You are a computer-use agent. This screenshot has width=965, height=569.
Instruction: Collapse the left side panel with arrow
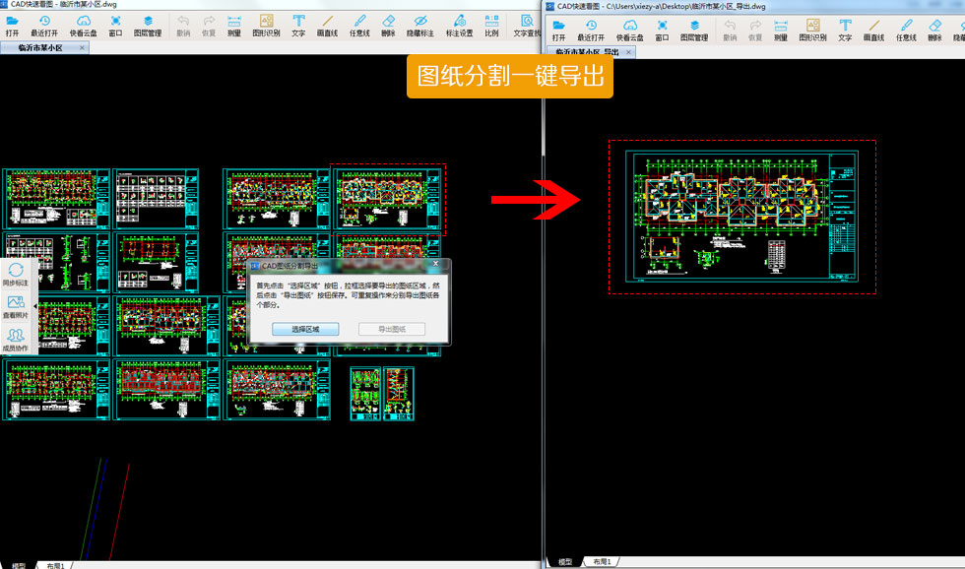click(35, 306)
